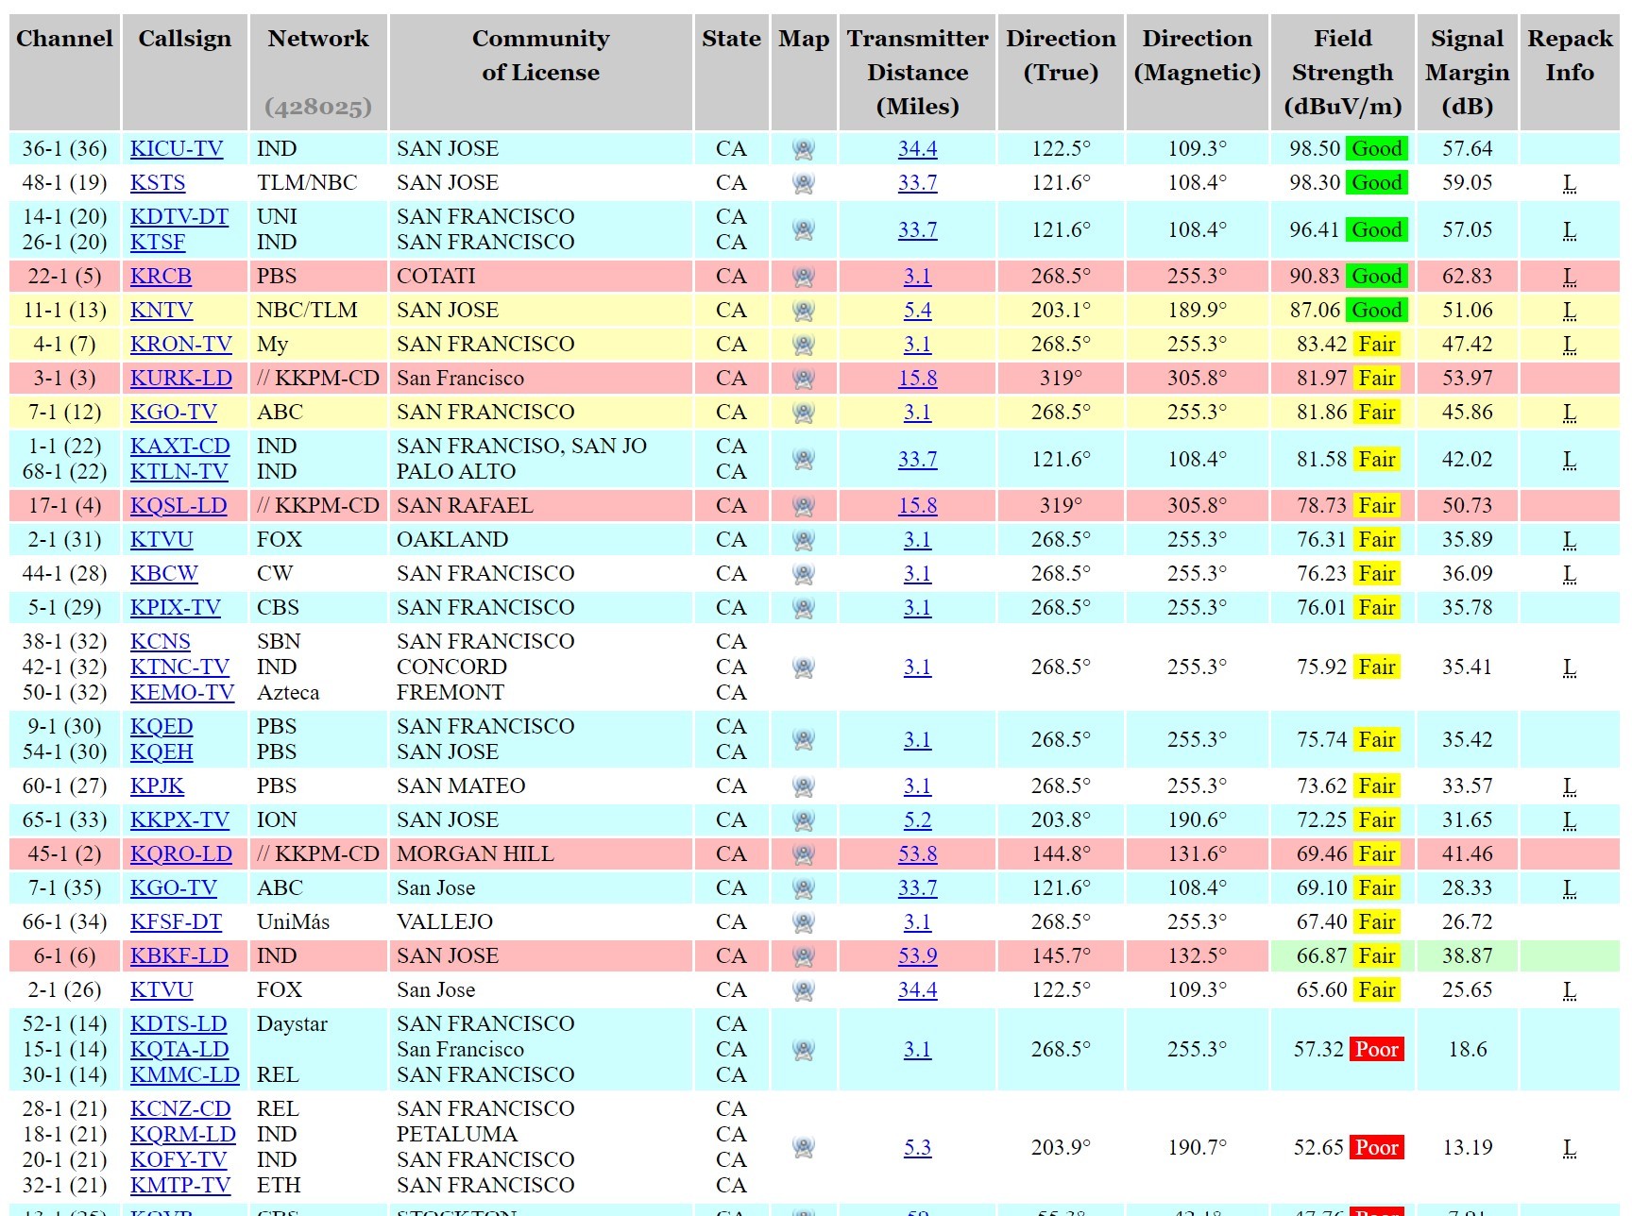Click map icon for KKPX-TV
Screen dimensions: 1632x1216
[x=804, y=820]
